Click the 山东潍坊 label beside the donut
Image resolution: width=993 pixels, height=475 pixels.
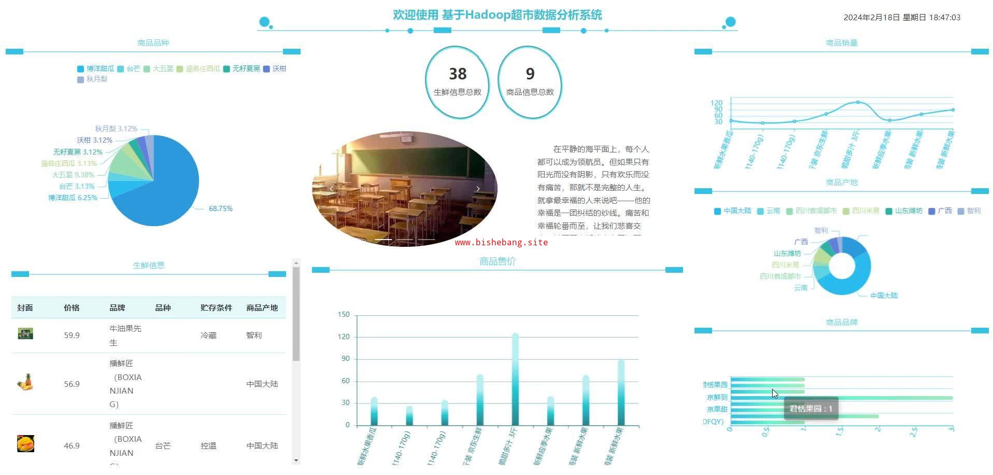click(787, 254)
